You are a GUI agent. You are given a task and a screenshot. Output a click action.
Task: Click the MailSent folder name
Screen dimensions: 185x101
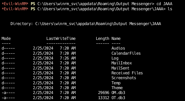coord(120,68)
